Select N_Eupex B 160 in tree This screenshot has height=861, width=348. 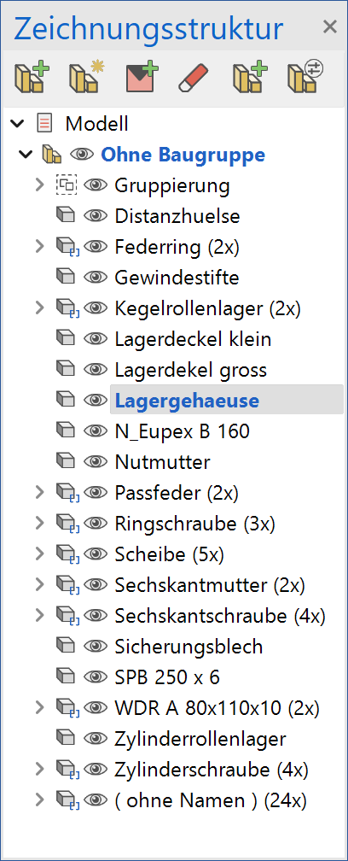[182, 431]
